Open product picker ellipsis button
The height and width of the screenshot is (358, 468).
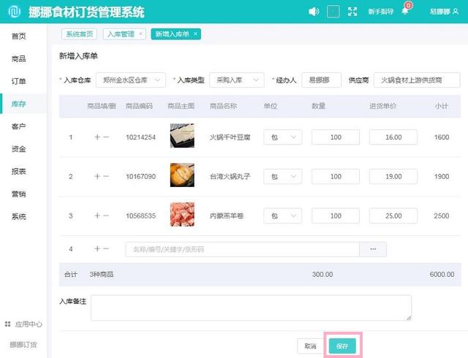coord(373,249)
